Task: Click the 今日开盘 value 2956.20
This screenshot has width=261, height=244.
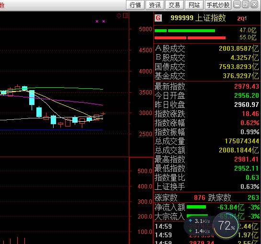Action: tap(247, 95)
